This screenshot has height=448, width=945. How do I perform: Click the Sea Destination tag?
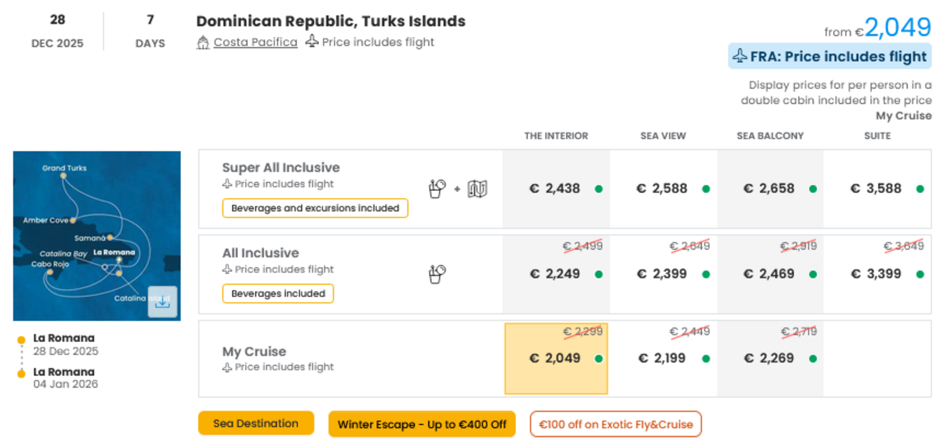pos(256,423)
